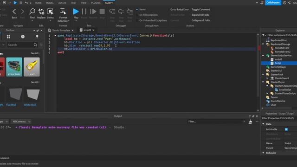This screenshot has height=167, width=297.
Task: Open the MODEL ribbon tab
Action: coord(50,3)
